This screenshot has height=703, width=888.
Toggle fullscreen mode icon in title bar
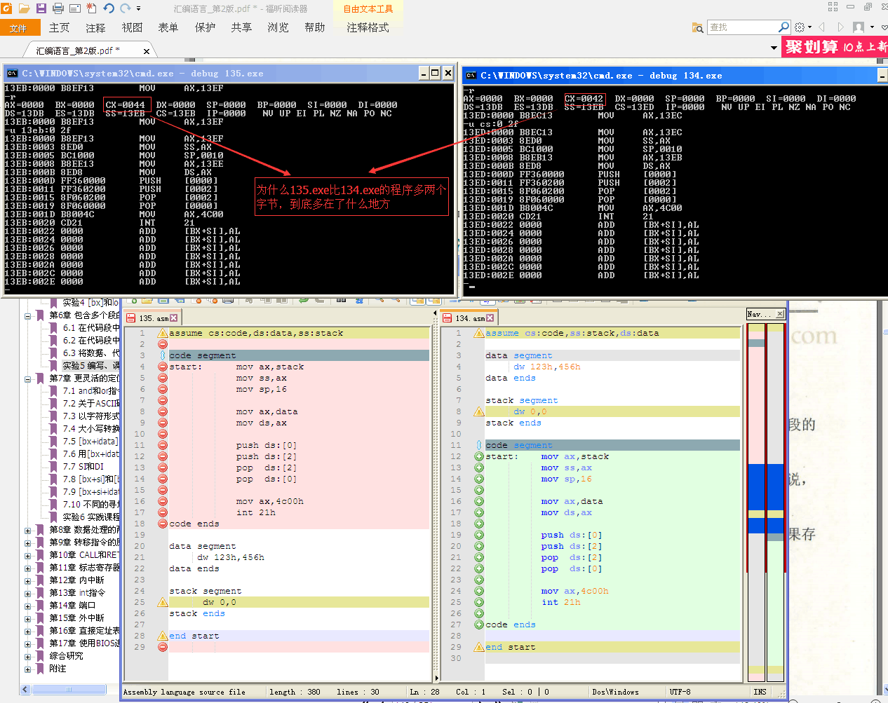(x=833, y=6)
